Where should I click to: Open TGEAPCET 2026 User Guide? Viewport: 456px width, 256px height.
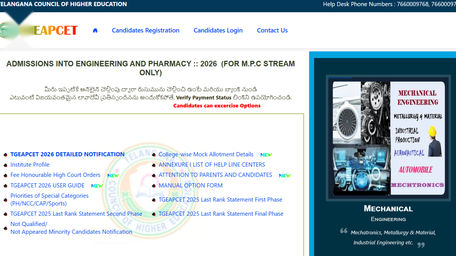click(x=47, y=185)
